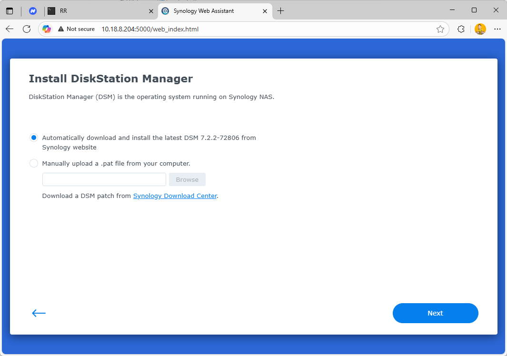Click the Install DiskStation Manager heading
The image size is (507, 356).
[111, 79]
